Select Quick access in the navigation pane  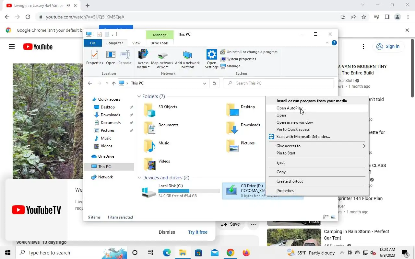pos(106,99)
